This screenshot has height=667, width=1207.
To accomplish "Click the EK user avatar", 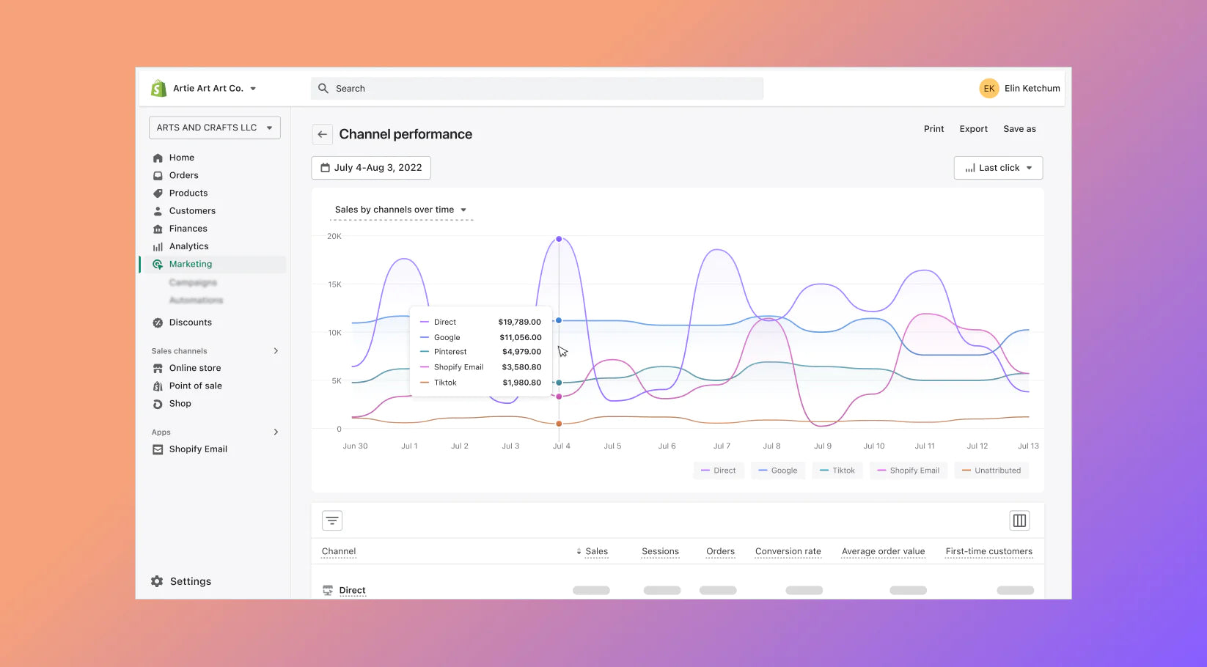I will 989,89.
